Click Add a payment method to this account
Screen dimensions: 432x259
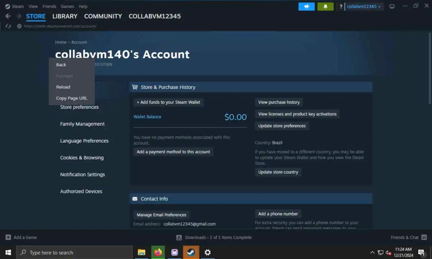173,152
